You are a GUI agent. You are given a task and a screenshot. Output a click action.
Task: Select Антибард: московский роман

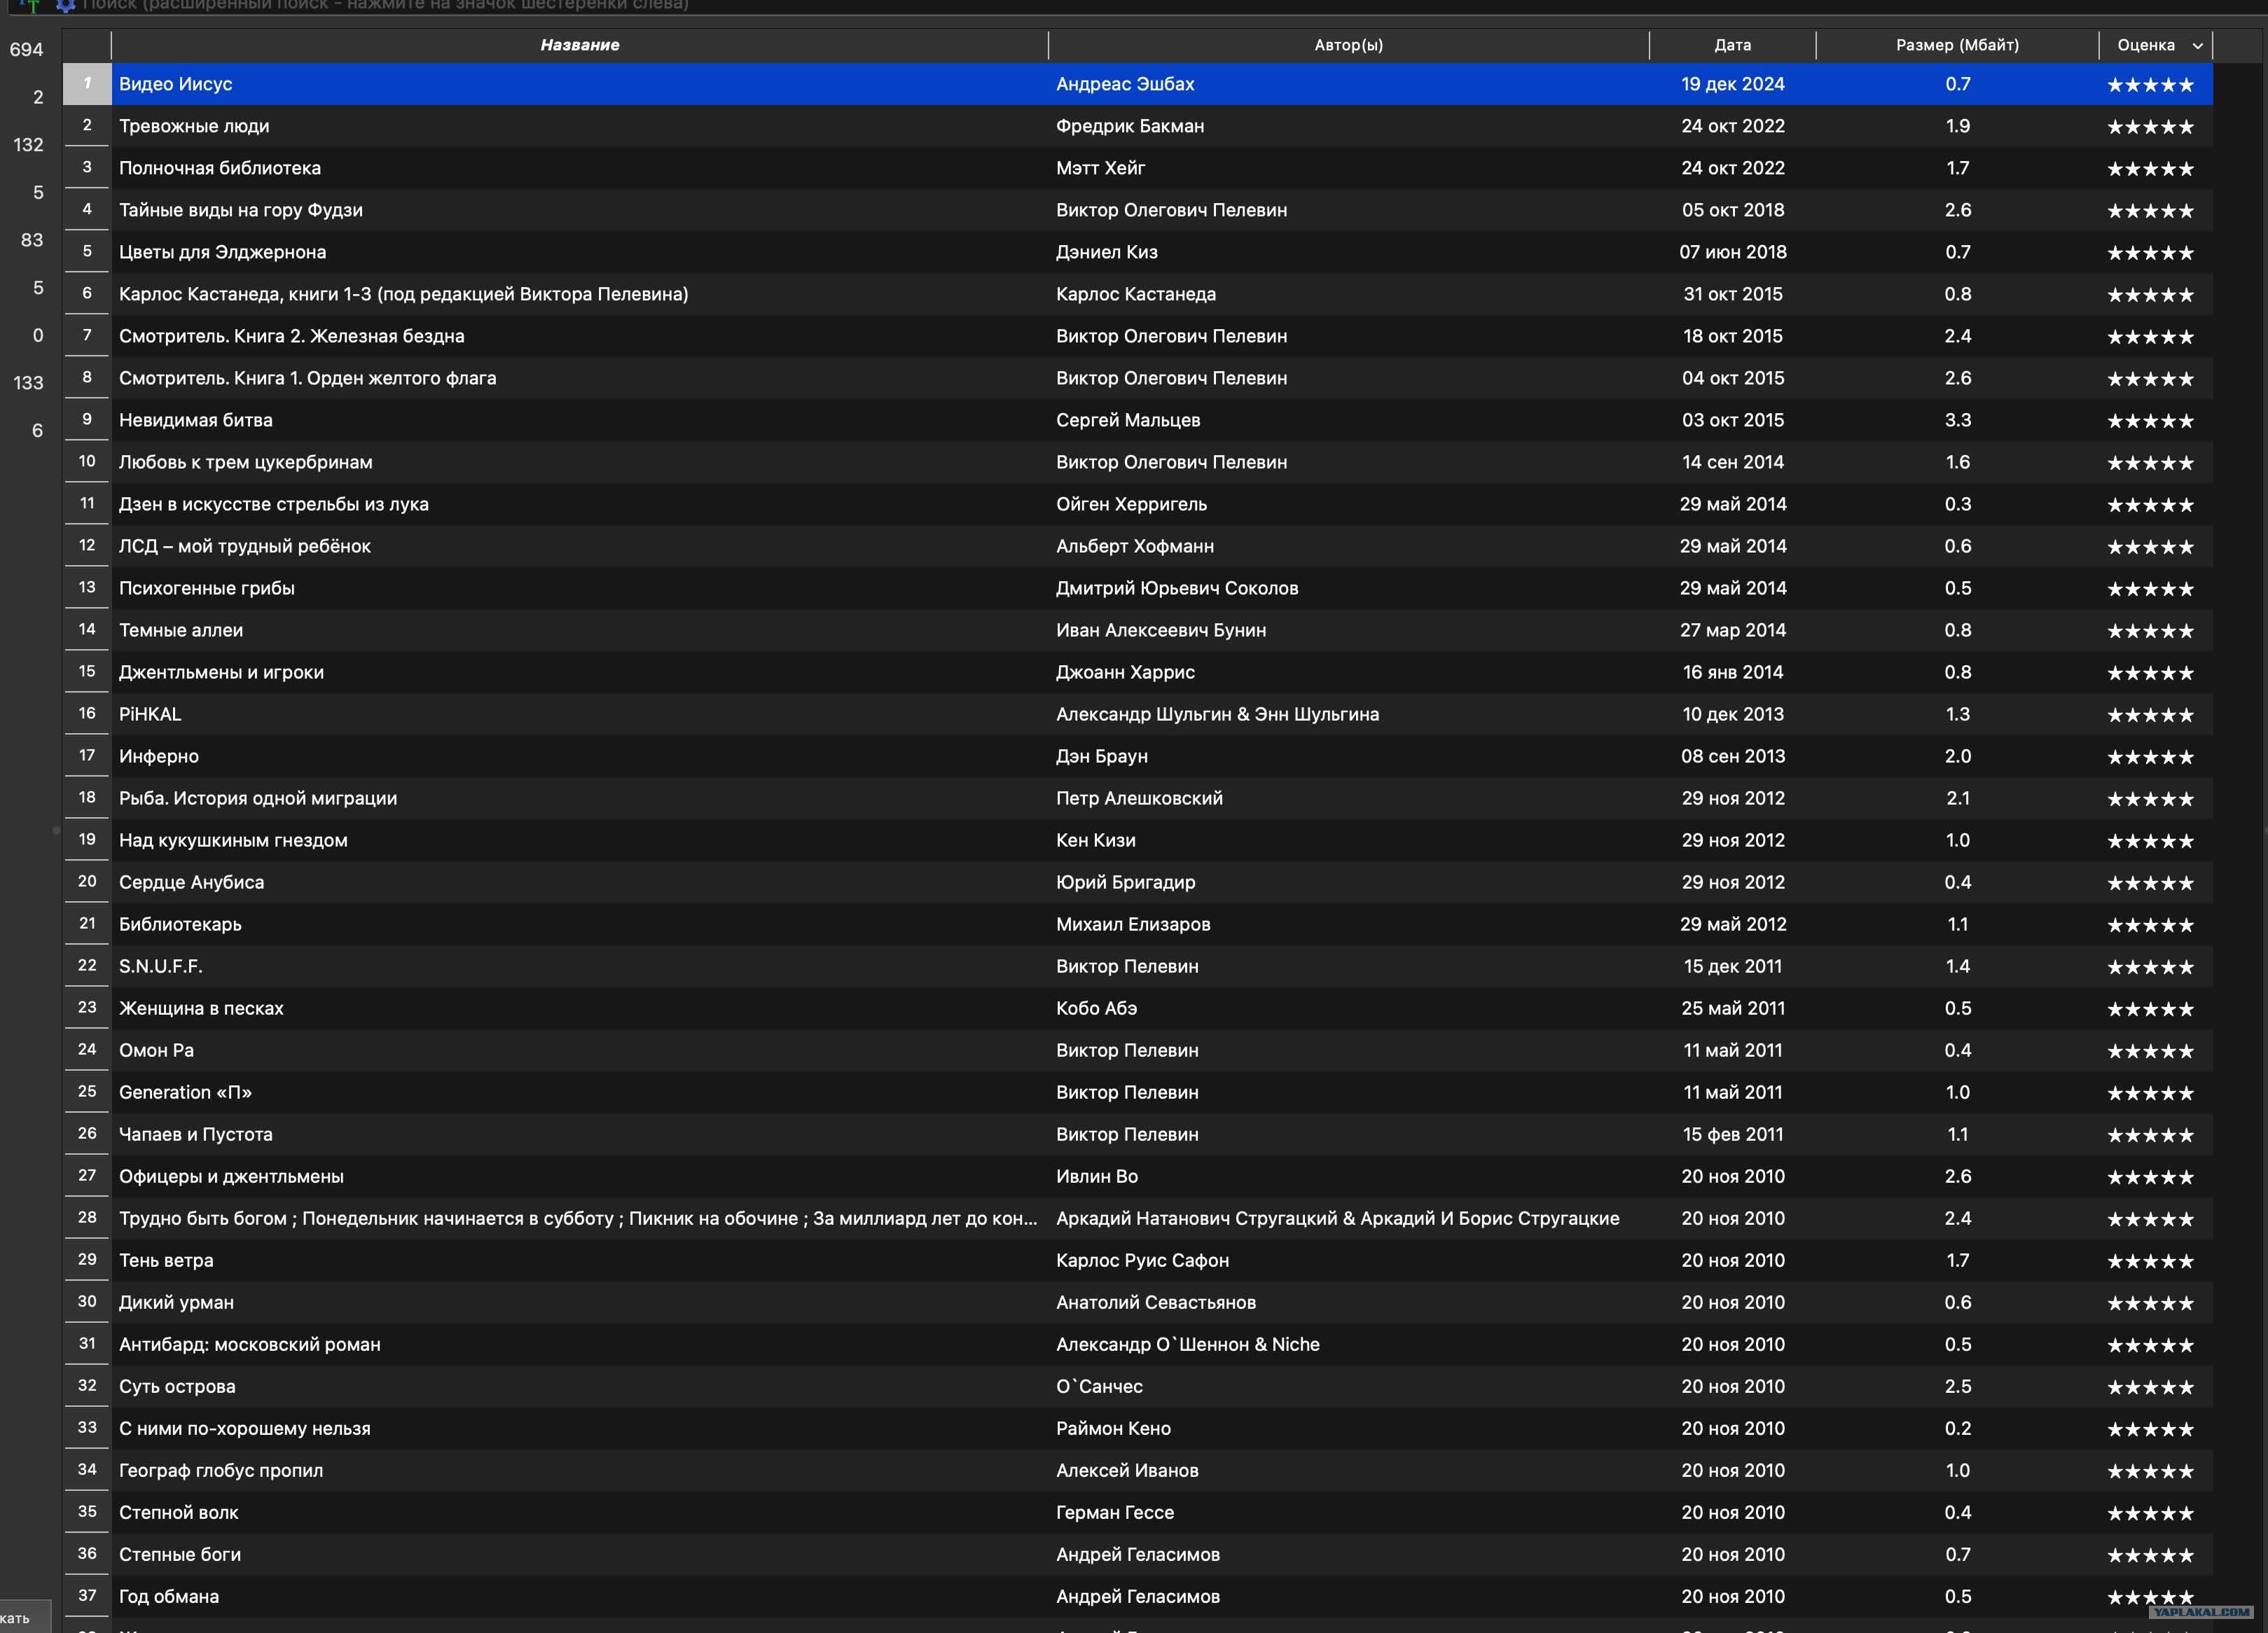pos(249,1344)
